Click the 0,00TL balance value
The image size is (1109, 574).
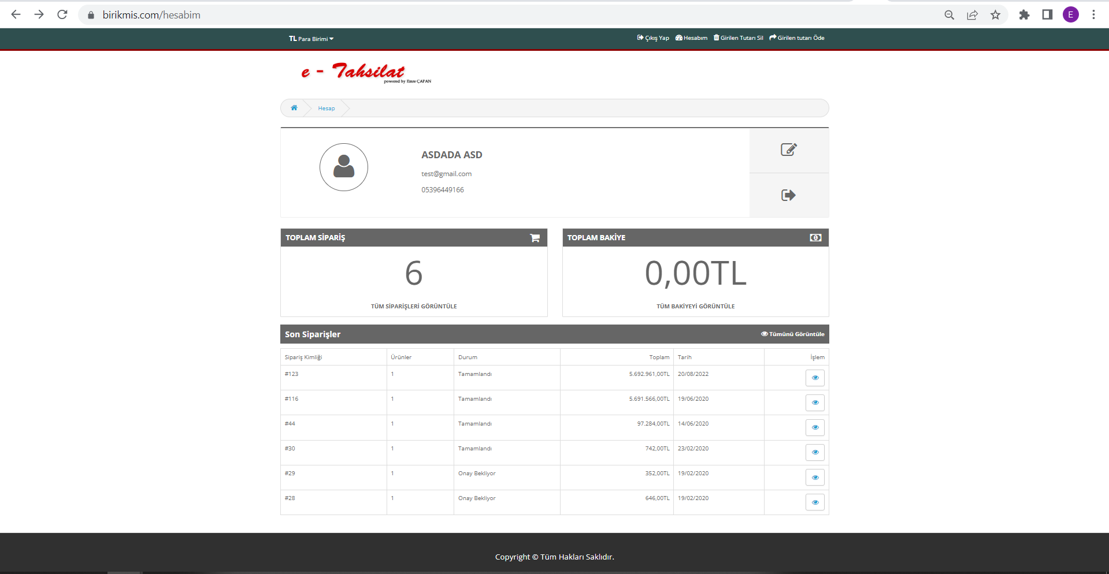pos(696,273)
